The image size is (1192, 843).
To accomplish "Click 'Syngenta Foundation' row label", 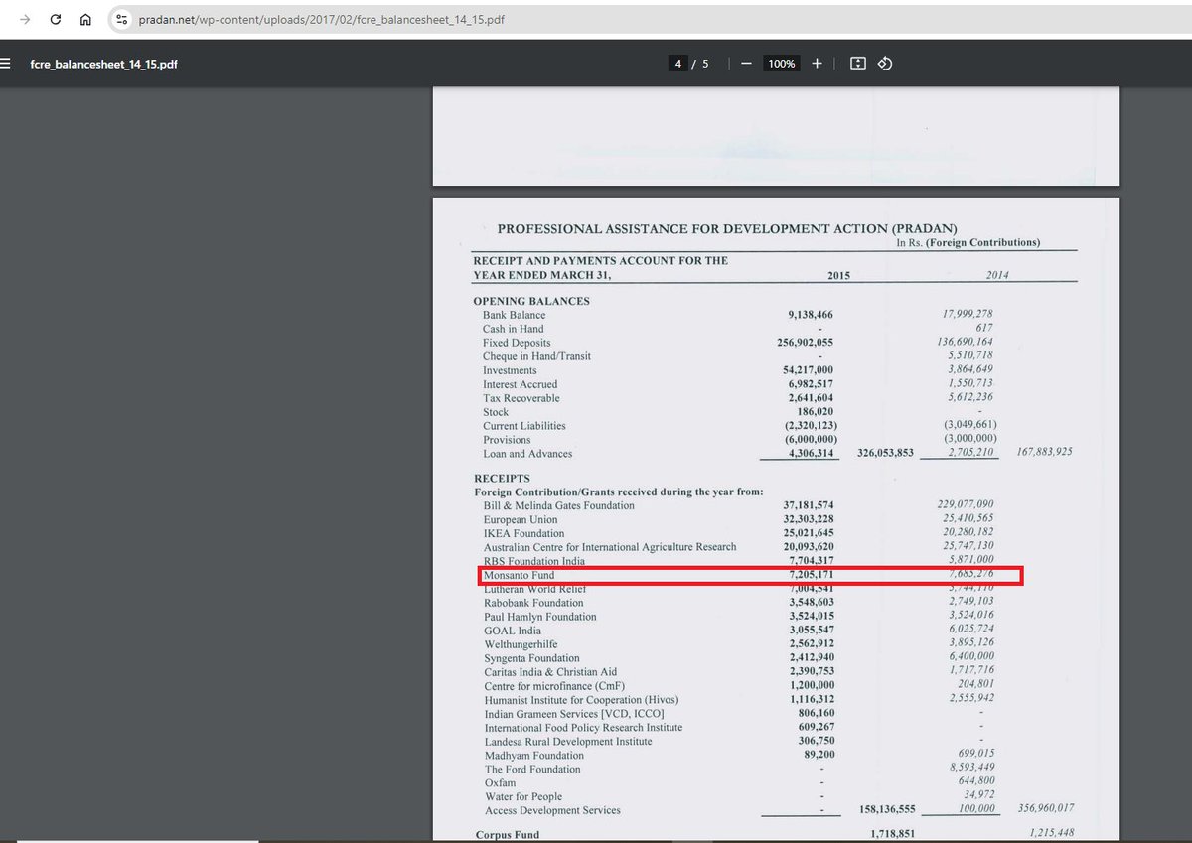I will coord(531,658).
